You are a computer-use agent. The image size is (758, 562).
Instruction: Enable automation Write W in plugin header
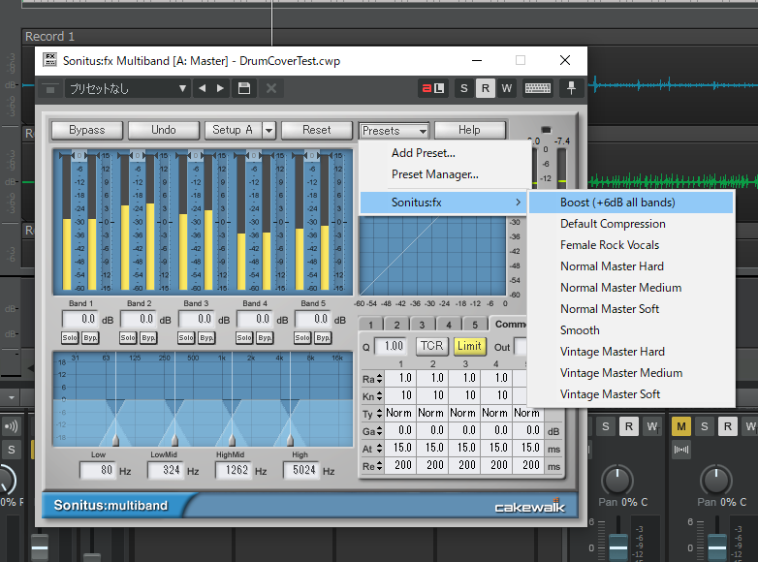pos(507,88)
